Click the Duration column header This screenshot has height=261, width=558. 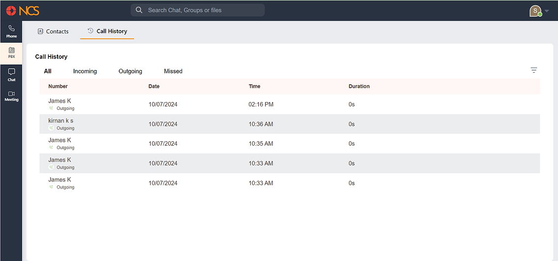tap(359, 86)
